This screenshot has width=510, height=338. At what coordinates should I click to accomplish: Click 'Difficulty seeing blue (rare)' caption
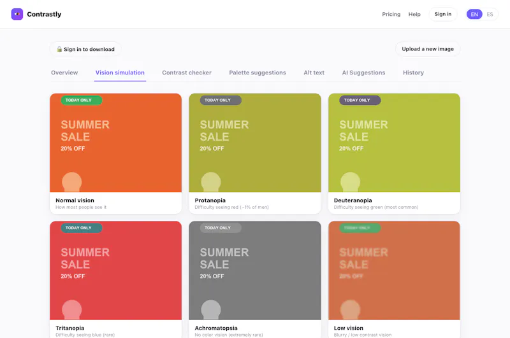[x=85, y=335]
